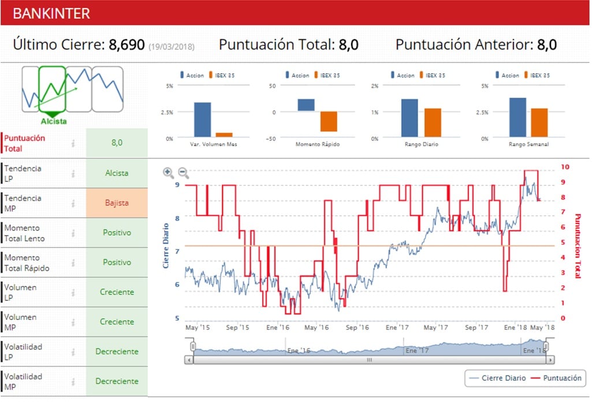The width and height of the screenshot is (596, 402).
Task: Click the horizontal scrollbar thumb under the navigator
Action: [370, 359]
